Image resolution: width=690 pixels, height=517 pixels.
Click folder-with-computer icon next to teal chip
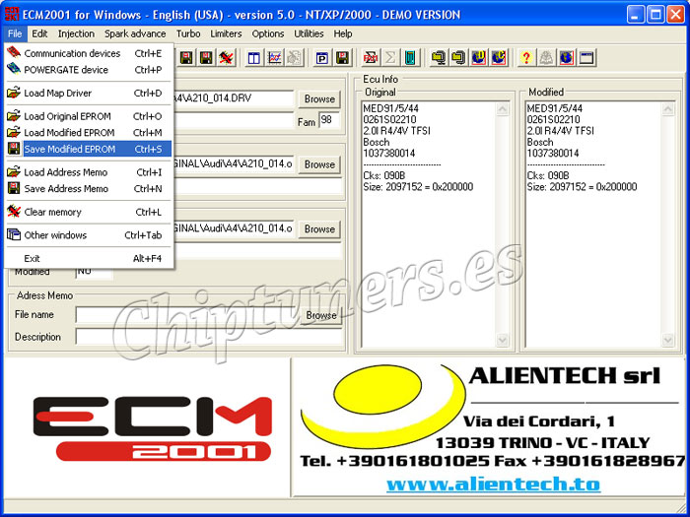click(x=438, y=57)
